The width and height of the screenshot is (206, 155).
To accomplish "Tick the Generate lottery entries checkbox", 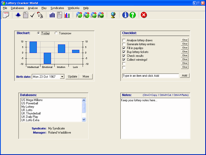I will pos(124,44).
